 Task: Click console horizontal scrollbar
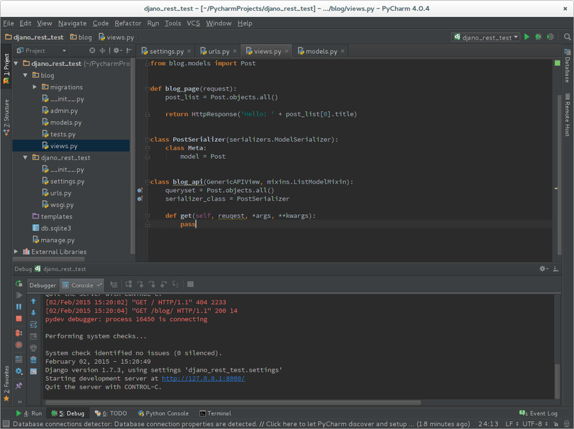point(233,403)
